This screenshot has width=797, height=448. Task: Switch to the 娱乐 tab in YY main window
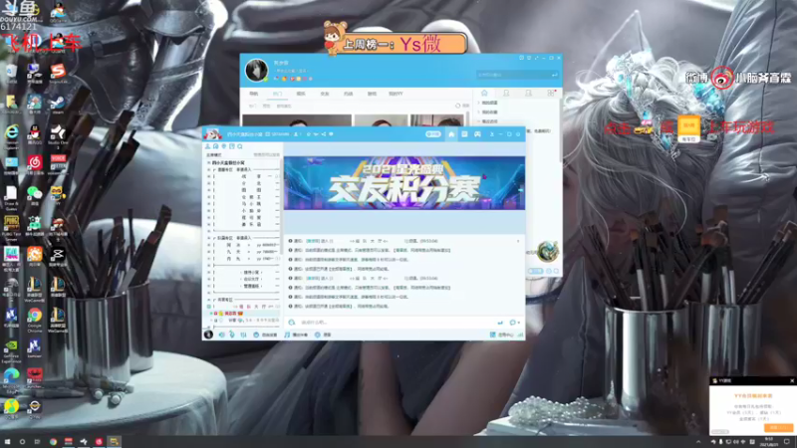[301, 94]
